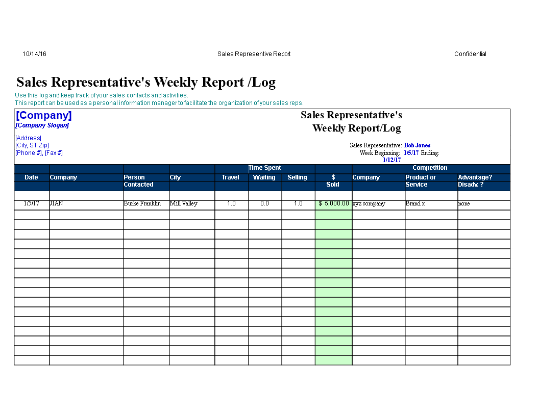The image size is (539, 416).
Task: Click the 'Ending:' label
Action: 430,153
